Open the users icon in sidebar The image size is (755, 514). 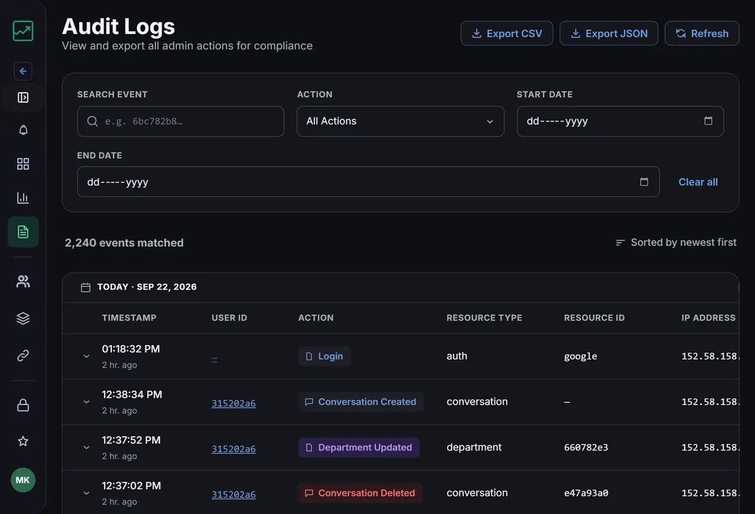(22, 281)
